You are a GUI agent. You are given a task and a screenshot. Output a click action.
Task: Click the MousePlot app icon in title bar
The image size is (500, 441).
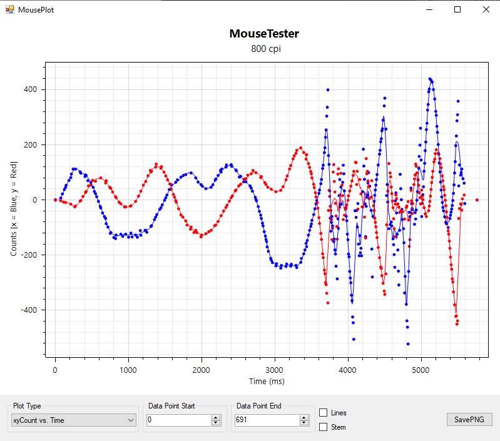(9, 10)
